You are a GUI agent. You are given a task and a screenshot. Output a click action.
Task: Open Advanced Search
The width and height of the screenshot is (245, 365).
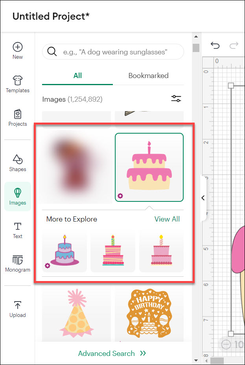tap(112, 353)
